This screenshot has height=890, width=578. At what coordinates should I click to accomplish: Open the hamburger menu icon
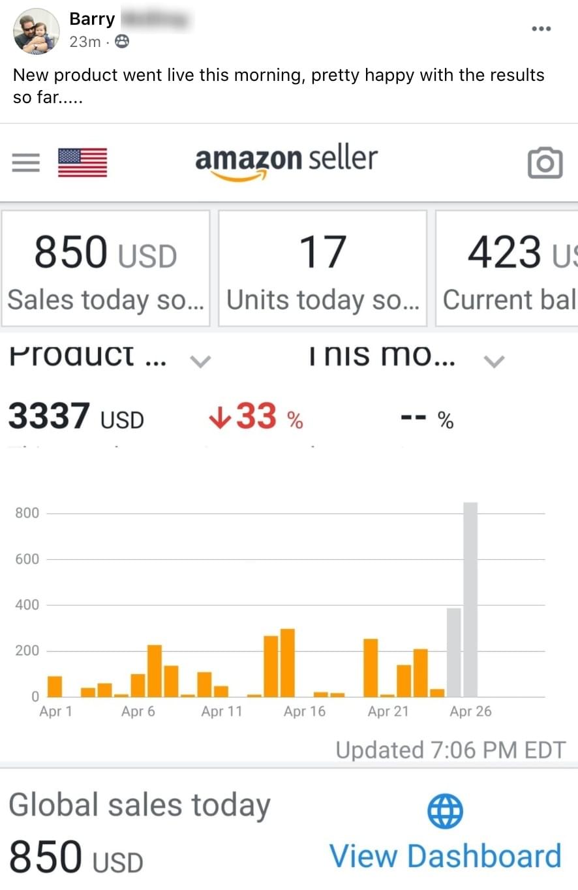tap(26, 162)
